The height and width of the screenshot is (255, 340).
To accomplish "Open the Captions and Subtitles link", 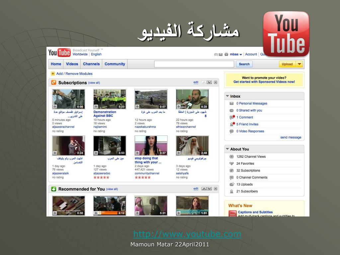I will click(255, 212).
